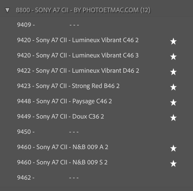The image size is (193, 191).
Task: Apply the N&B 009 S 2 preset
Action: [x=62, y=162]
